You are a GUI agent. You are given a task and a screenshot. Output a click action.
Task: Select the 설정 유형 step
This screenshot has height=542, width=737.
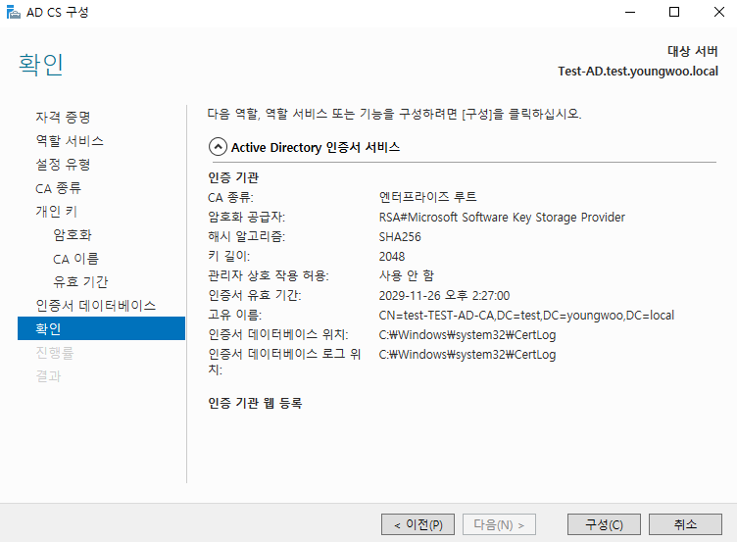[x=63, y=164]
